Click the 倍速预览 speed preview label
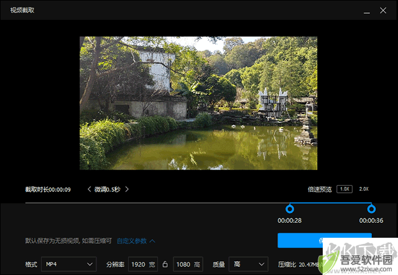The height and width of the screenshot is (275, 398). 320,189
